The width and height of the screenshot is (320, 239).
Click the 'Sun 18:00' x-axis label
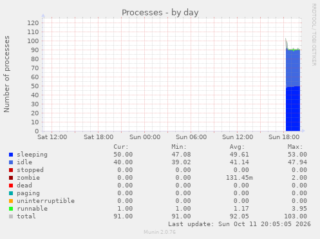[284, 137]
